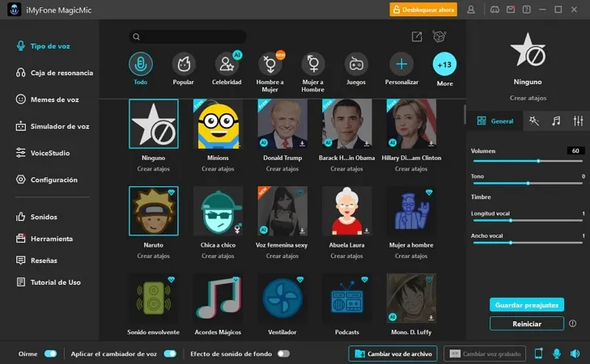Image resolution: width=590 pixels, height=364 pixels.
Task: Click Crear atajos in right panel
Action: click(x=528, y=98)
